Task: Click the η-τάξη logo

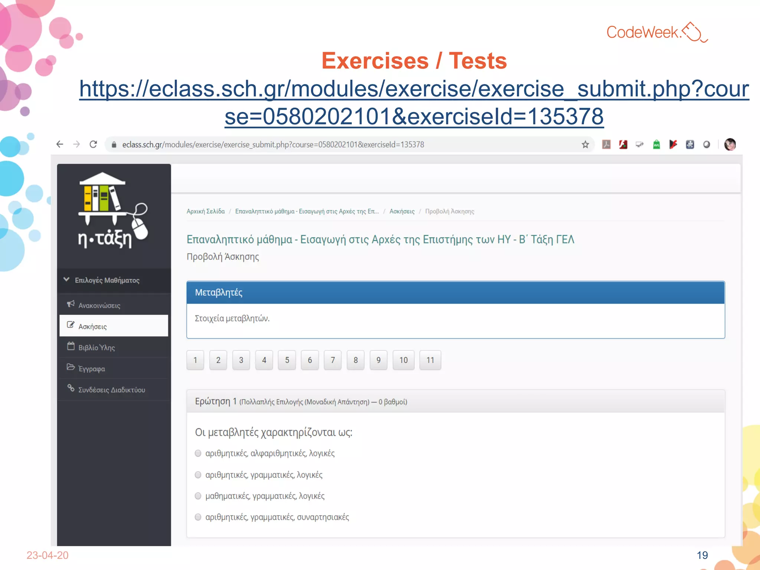Action: click(113, 210)
